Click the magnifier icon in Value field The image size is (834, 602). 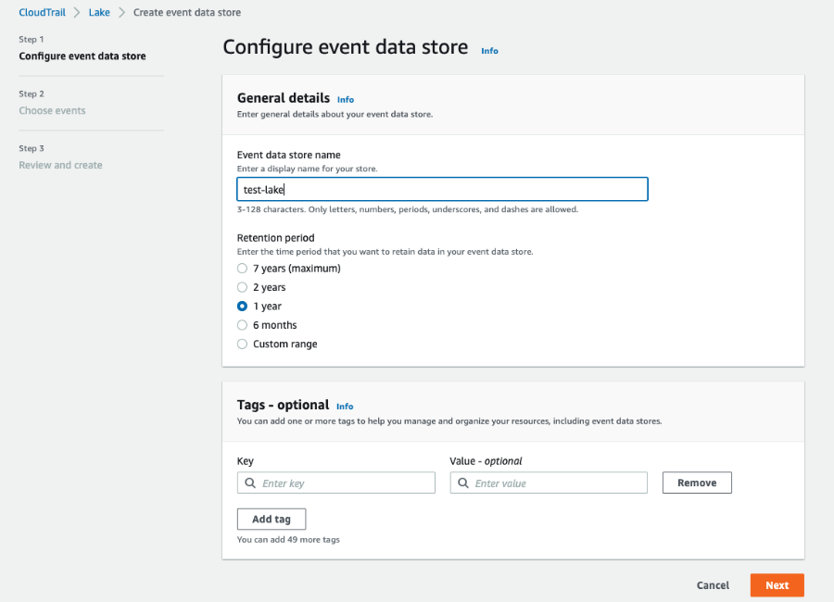click(x=463, y=483)
